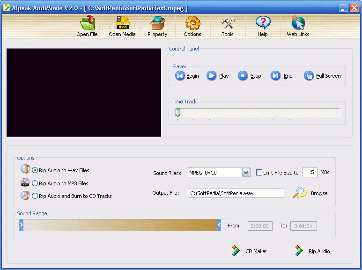This screenshot has height=270, width=362.
Task: Click the To time field
Action: pyautogui.click(x=303, y=226)
